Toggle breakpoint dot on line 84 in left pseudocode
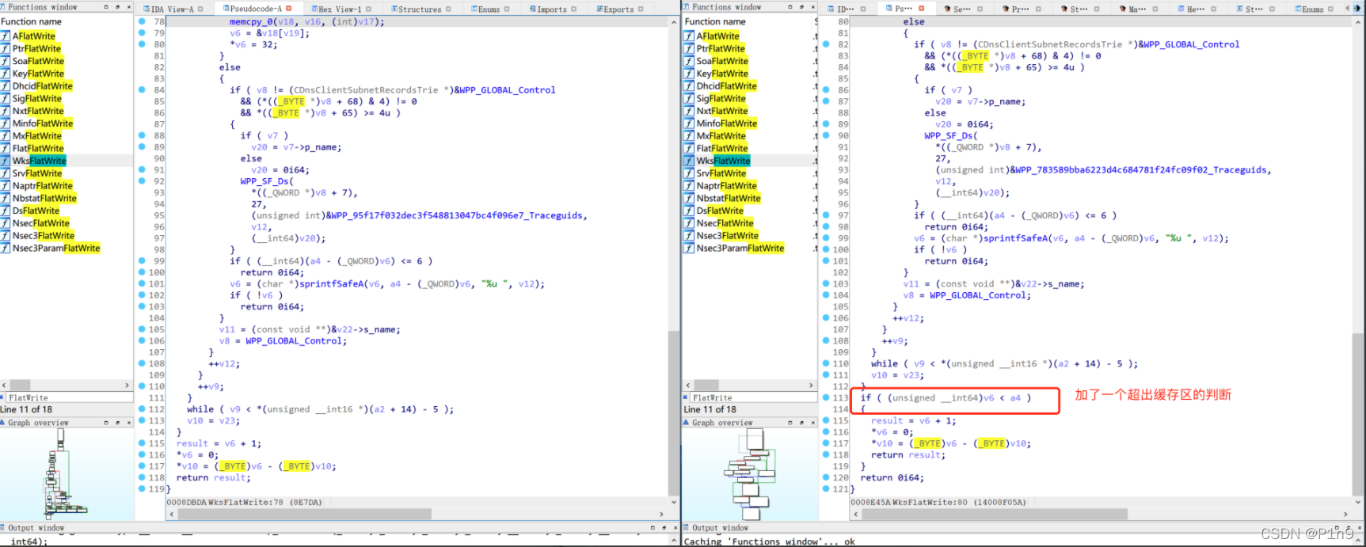This screenshot has width=1366, height=547. click(x=142, y=89)
